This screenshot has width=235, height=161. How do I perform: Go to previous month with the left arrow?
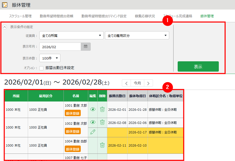click(x=126, y=83)
